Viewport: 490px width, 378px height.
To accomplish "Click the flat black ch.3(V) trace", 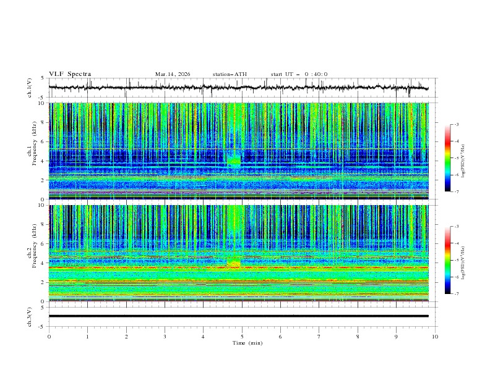I will pyautogui.click(x=241, y=316).
